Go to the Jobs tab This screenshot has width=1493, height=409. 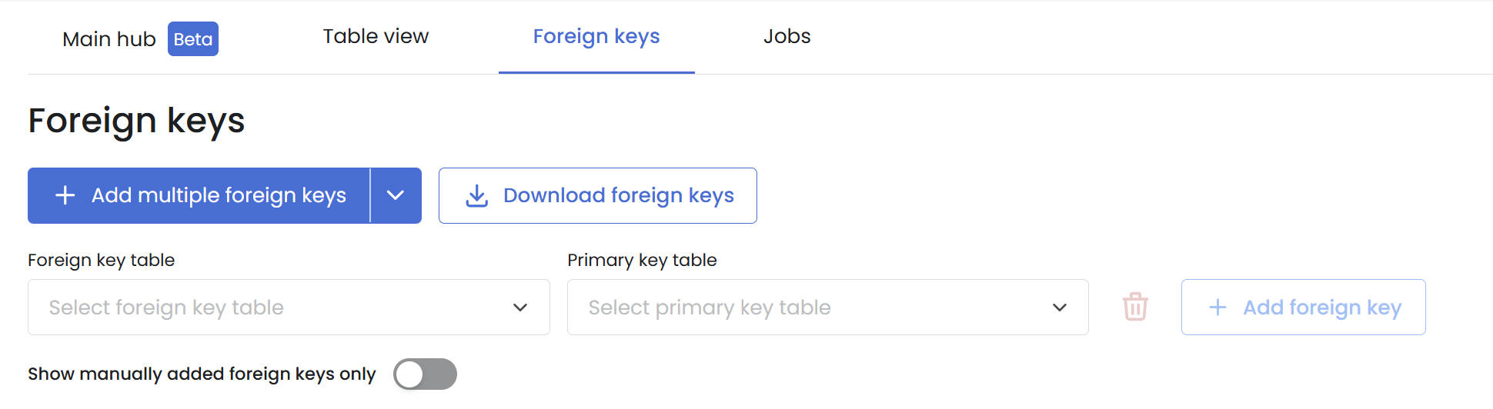(787, 36)
